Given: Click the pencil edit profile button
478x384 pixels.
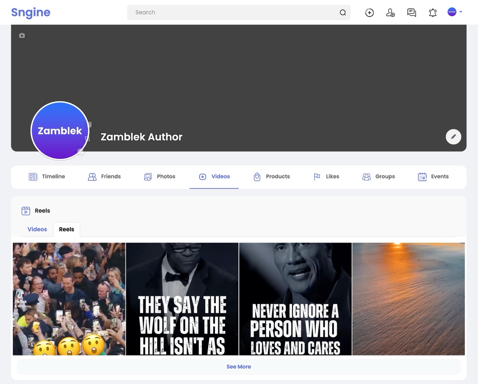Looking at the screenshot, I should coord(453,137).
